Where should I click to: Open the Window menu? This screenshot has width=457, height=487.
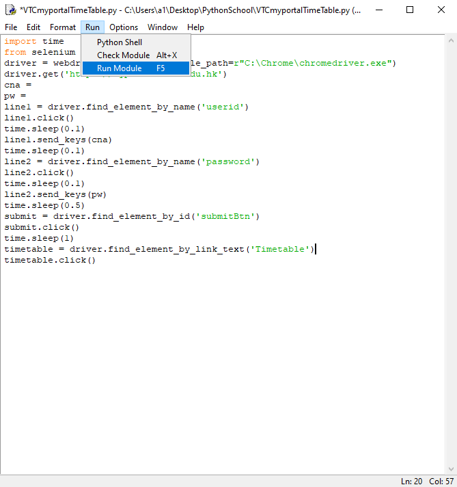[163, 27]
